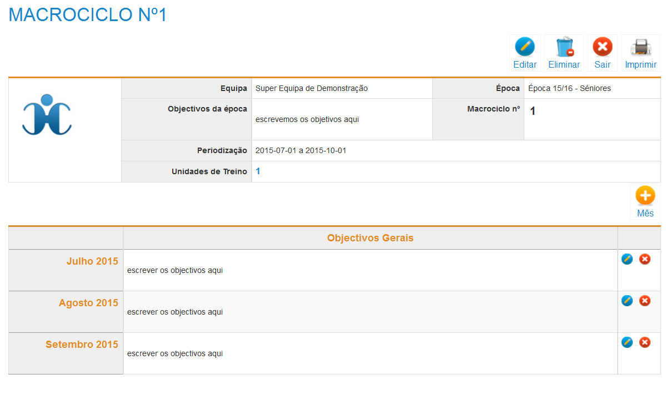Delete the Agosto 2015 row
This screenshot has width=666, height=410.
click(645, 301)
